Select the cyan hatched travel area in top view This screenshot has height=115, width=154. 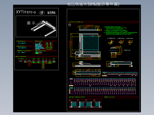tap(91, 43)
